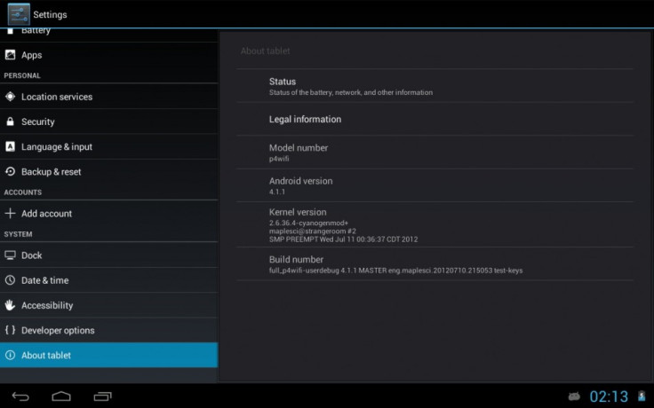This screenshot has width=654, height=408.
Task: Tap the About tablet info icon
Action: click(10, 355)
